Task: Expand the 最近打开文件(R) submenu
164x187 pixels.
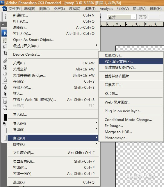Action: pos(53,46)
